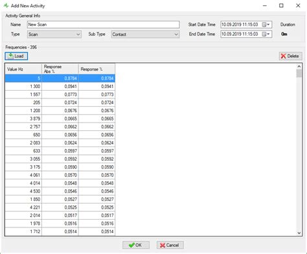Select the row with Value Hz 3 055
This screenshot has width=307, height=254.
click(x=60, y=159)
